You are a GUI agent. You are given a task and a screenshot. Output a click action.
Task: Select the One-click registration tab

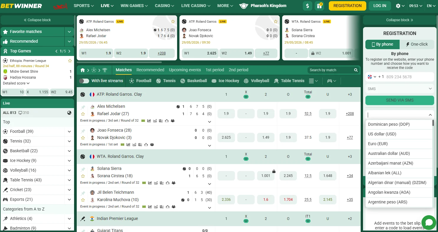click(x=417, y=44)
